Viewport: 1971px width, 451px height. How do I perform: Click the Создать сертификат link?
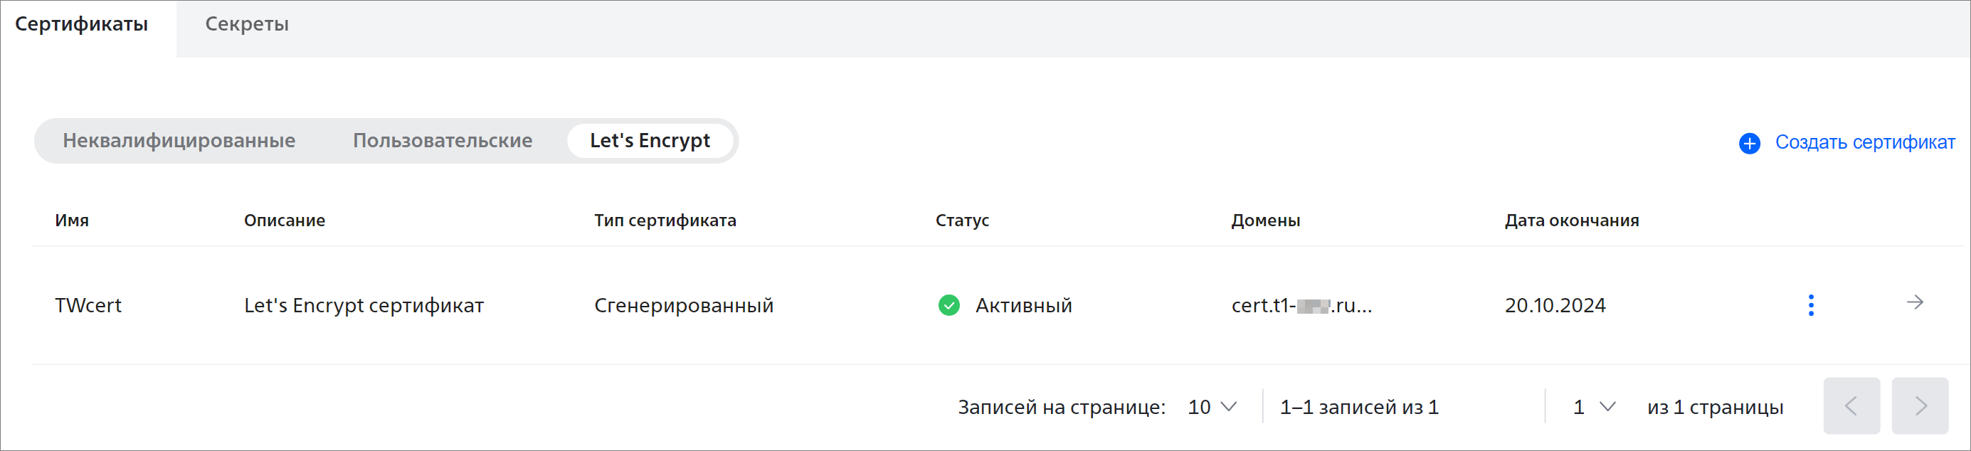1865,142
